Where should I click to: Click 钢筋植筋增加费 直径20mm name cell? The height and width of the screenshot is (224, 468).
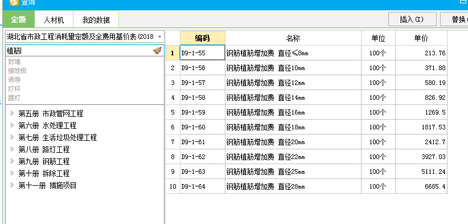click(x=293, y=142)
